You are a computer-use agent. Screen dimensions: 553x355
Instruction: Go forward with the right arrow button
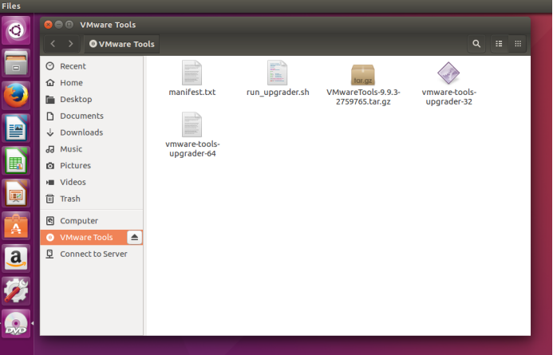tap(70, 44)
